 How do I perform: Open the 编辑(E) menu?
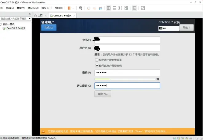click(10, 8)
